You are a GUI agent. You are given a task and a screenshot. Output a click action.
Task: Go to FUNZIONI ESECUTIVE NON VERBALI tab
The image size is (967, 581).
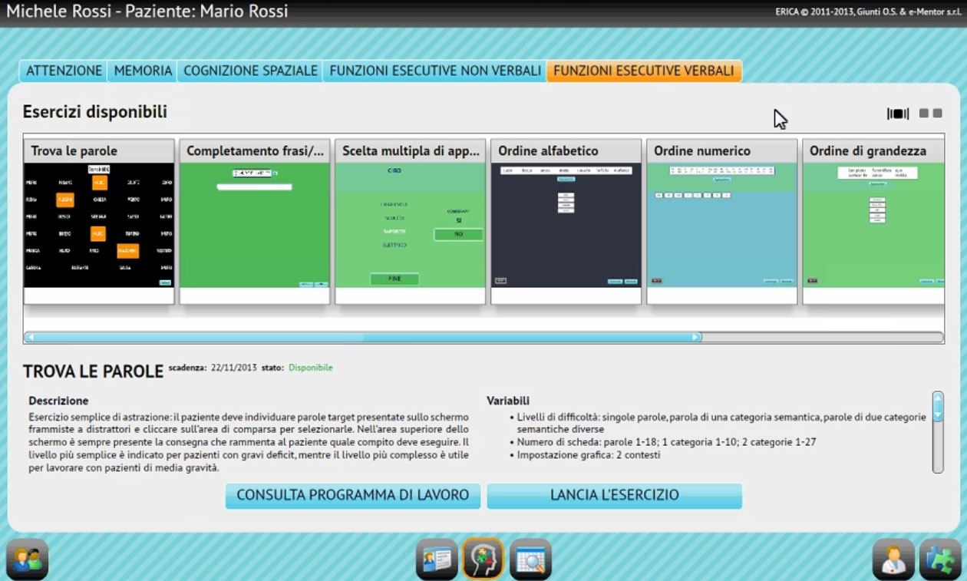[435, 71]
